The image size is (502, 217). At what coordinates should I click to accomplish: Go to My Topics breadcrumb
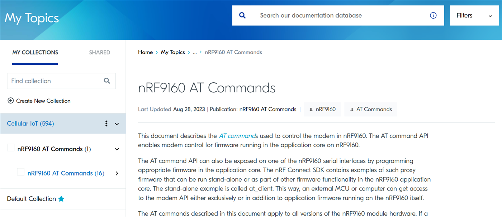(173, 52)
